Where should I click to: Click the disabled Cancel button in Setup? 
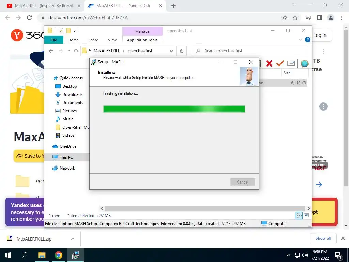pyautogui.click(x=243, y=182)
